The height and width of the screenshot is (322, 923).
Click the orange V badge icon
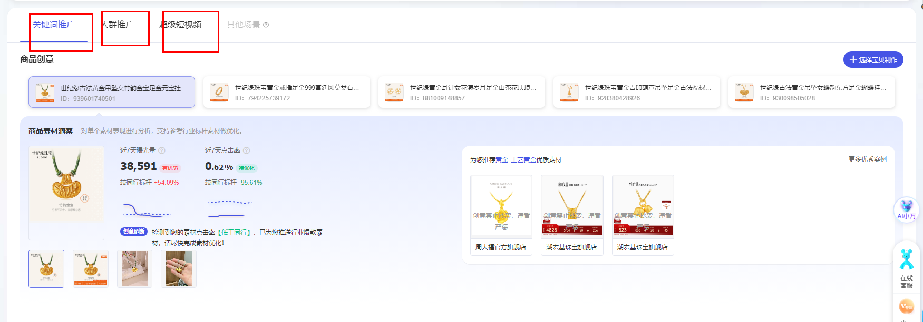(906, 306)
